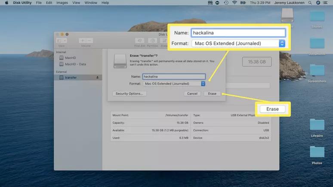This screenshot has width=333, height=187.
Task: Open the Disk Utility application menu
Action: click(x=22, y=3)
